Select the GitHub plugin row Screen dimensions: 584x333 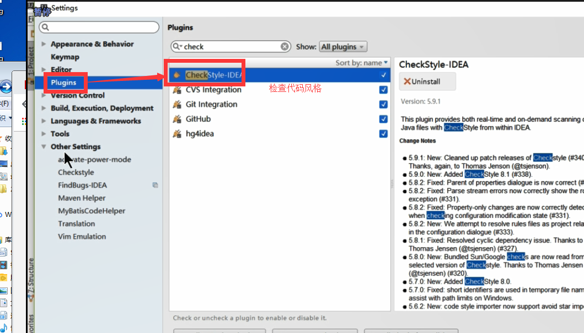coord(280,119)
